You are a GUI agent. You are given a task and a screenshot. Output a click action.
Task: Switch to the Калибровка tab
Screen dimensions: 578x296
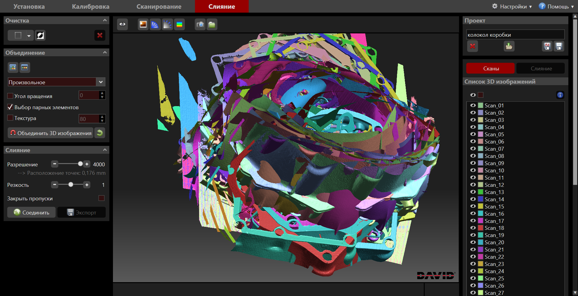pos(90,6)
